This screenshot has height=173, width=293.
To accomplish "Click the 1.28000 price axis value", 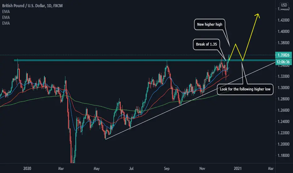I will (284, 99).
